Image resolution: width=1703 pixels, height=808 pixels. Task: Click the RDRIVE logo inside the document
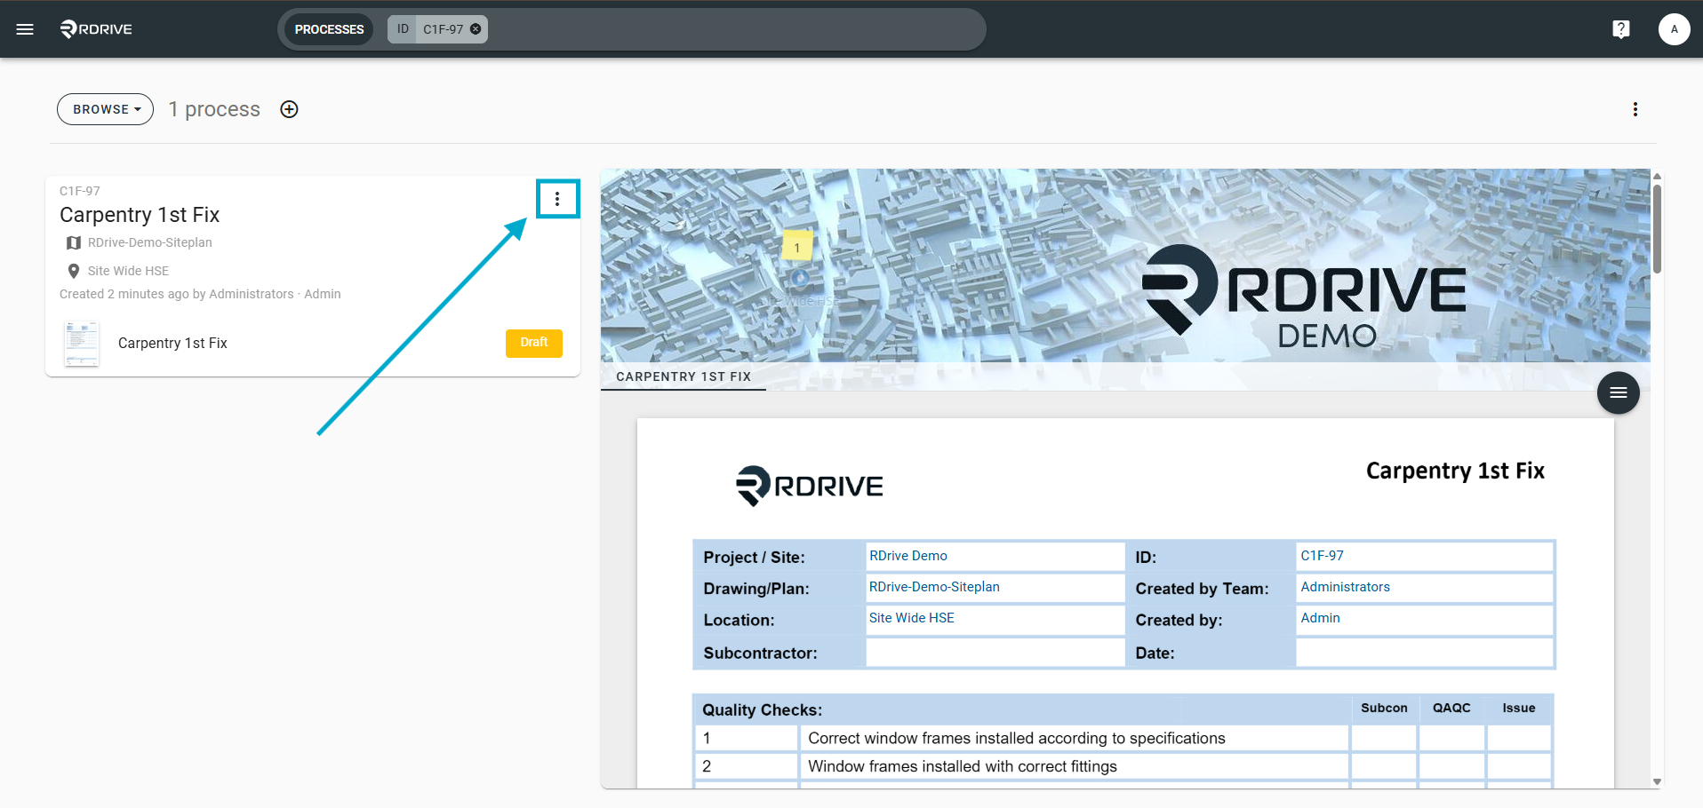[x=810, y=486]
